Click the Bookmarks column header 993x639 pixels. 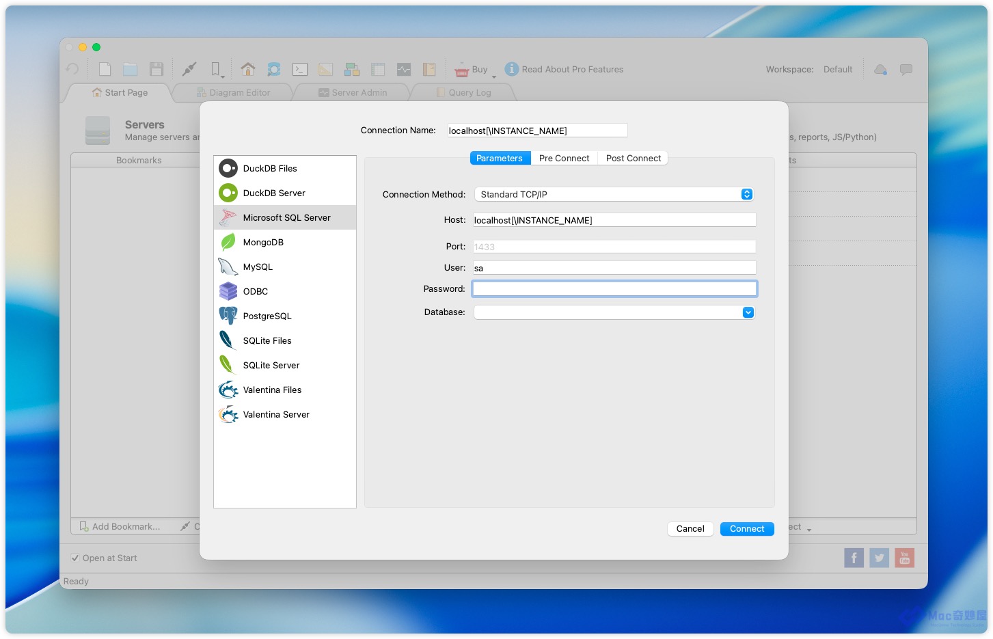point(139,160)
